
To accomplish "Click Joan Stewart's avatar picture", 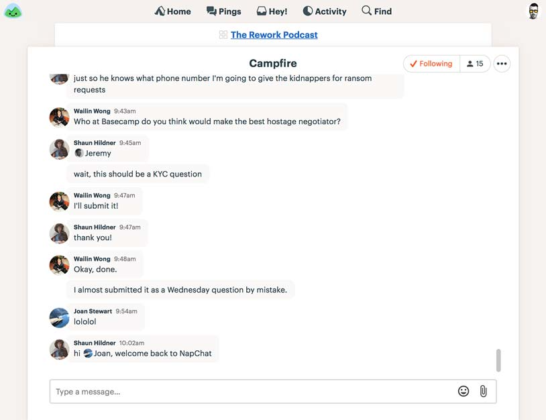I will [59, 317].
